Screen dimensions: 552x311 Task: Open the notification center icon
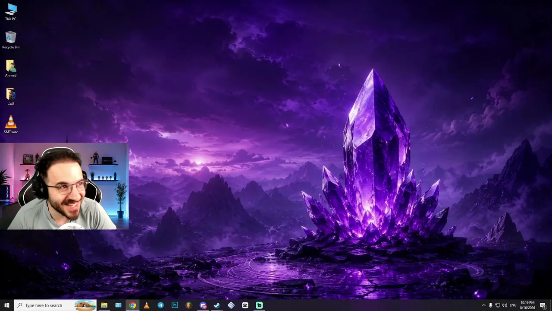click(543, 305)
